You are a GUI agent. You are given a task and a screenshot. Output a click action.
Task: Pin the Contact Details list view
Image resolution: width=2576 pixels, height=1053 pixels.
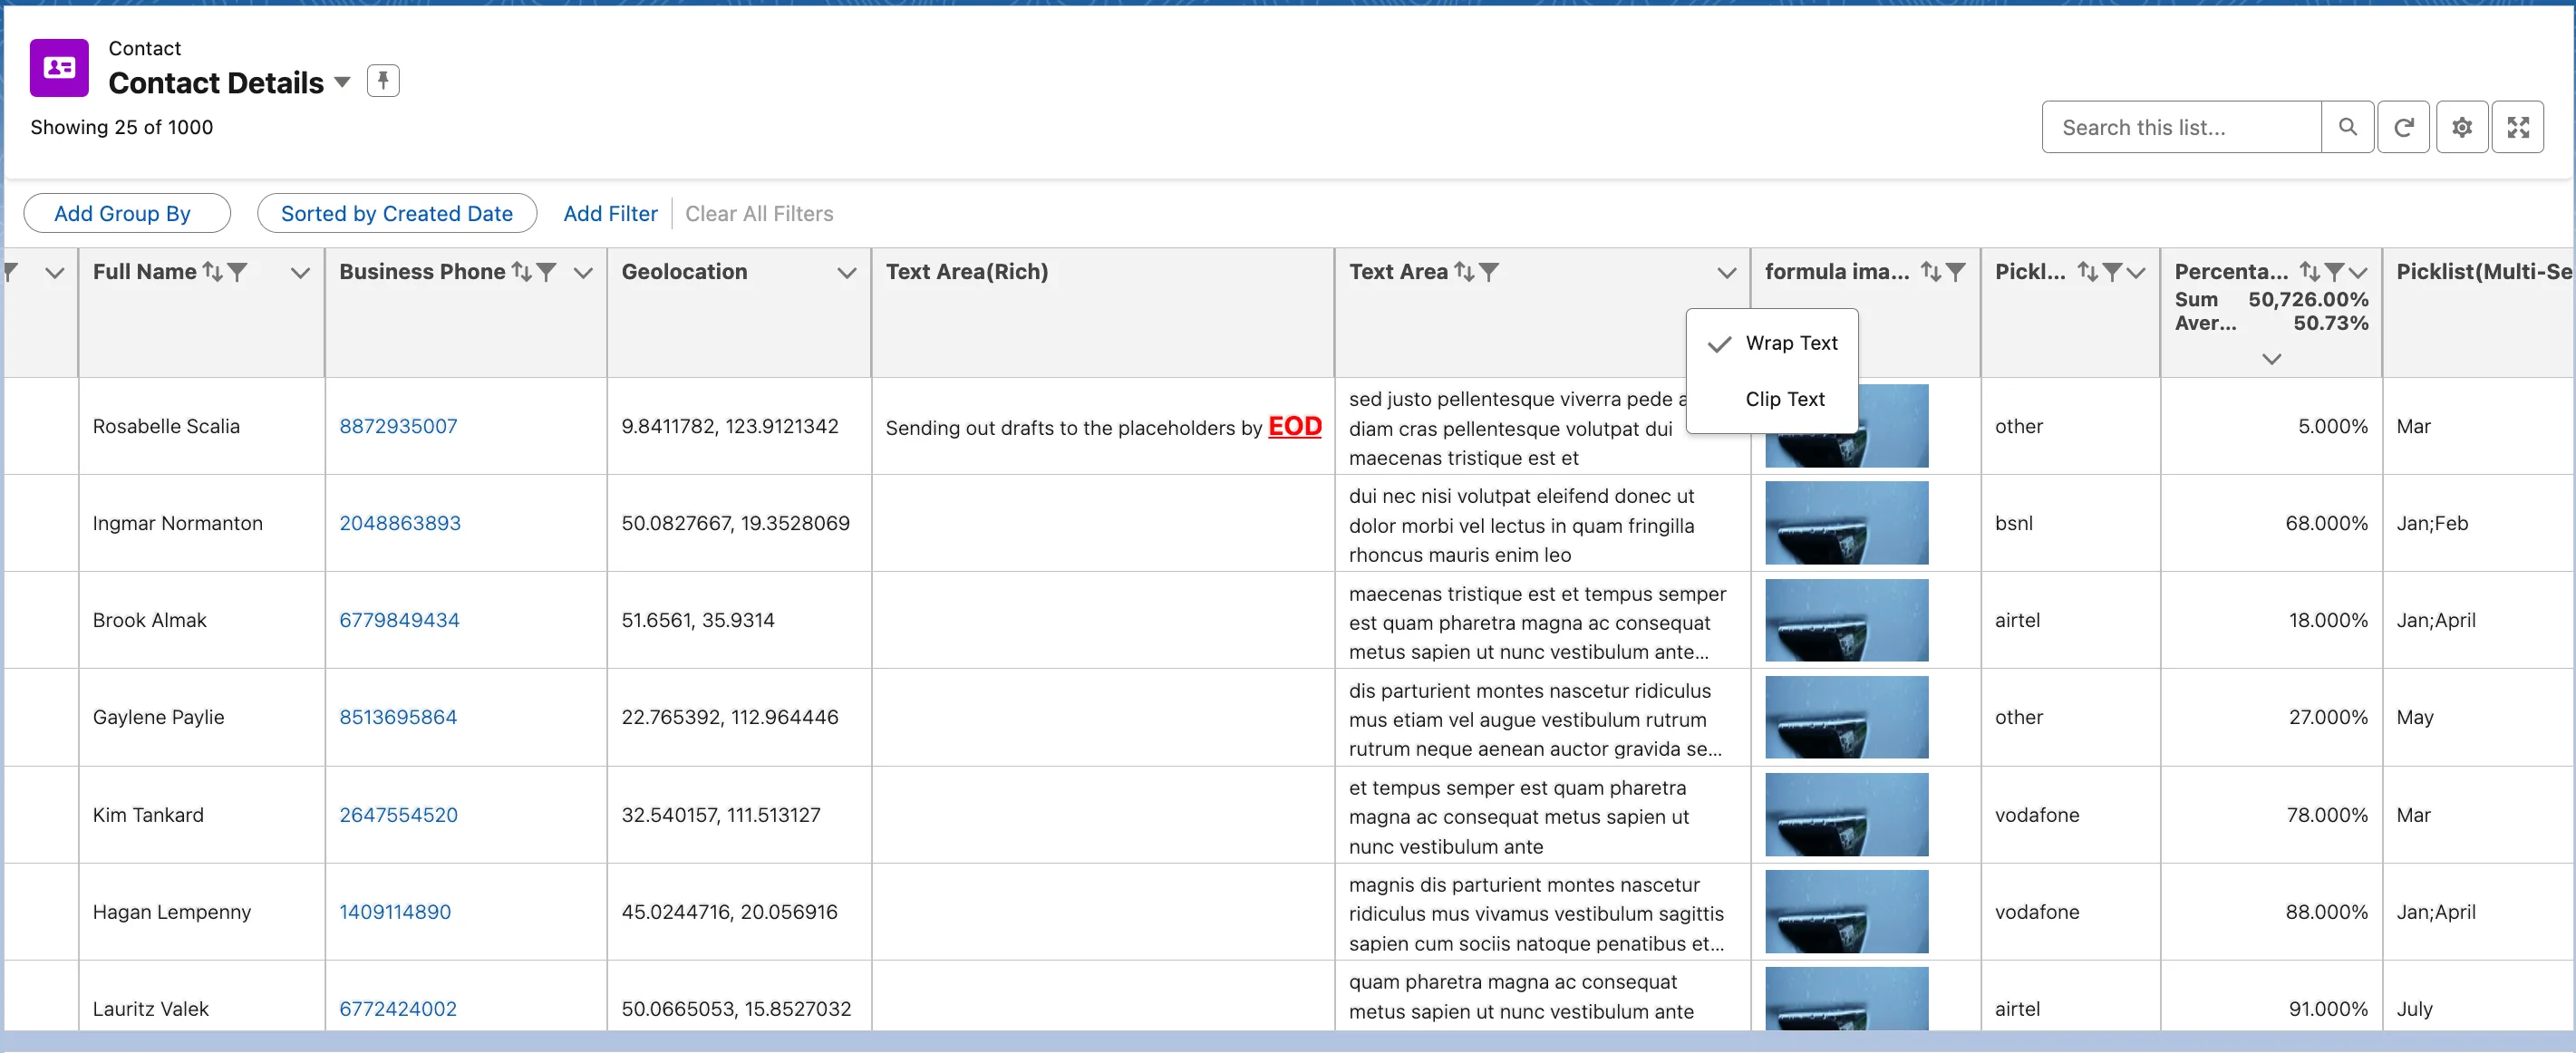383,80
